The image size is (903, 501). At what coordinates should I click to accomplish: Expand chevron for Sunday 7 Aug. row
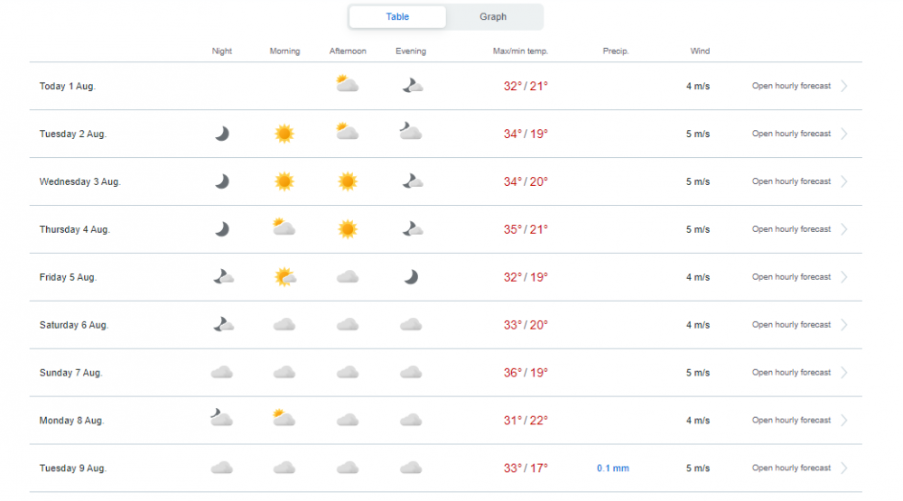pos(844,373)
